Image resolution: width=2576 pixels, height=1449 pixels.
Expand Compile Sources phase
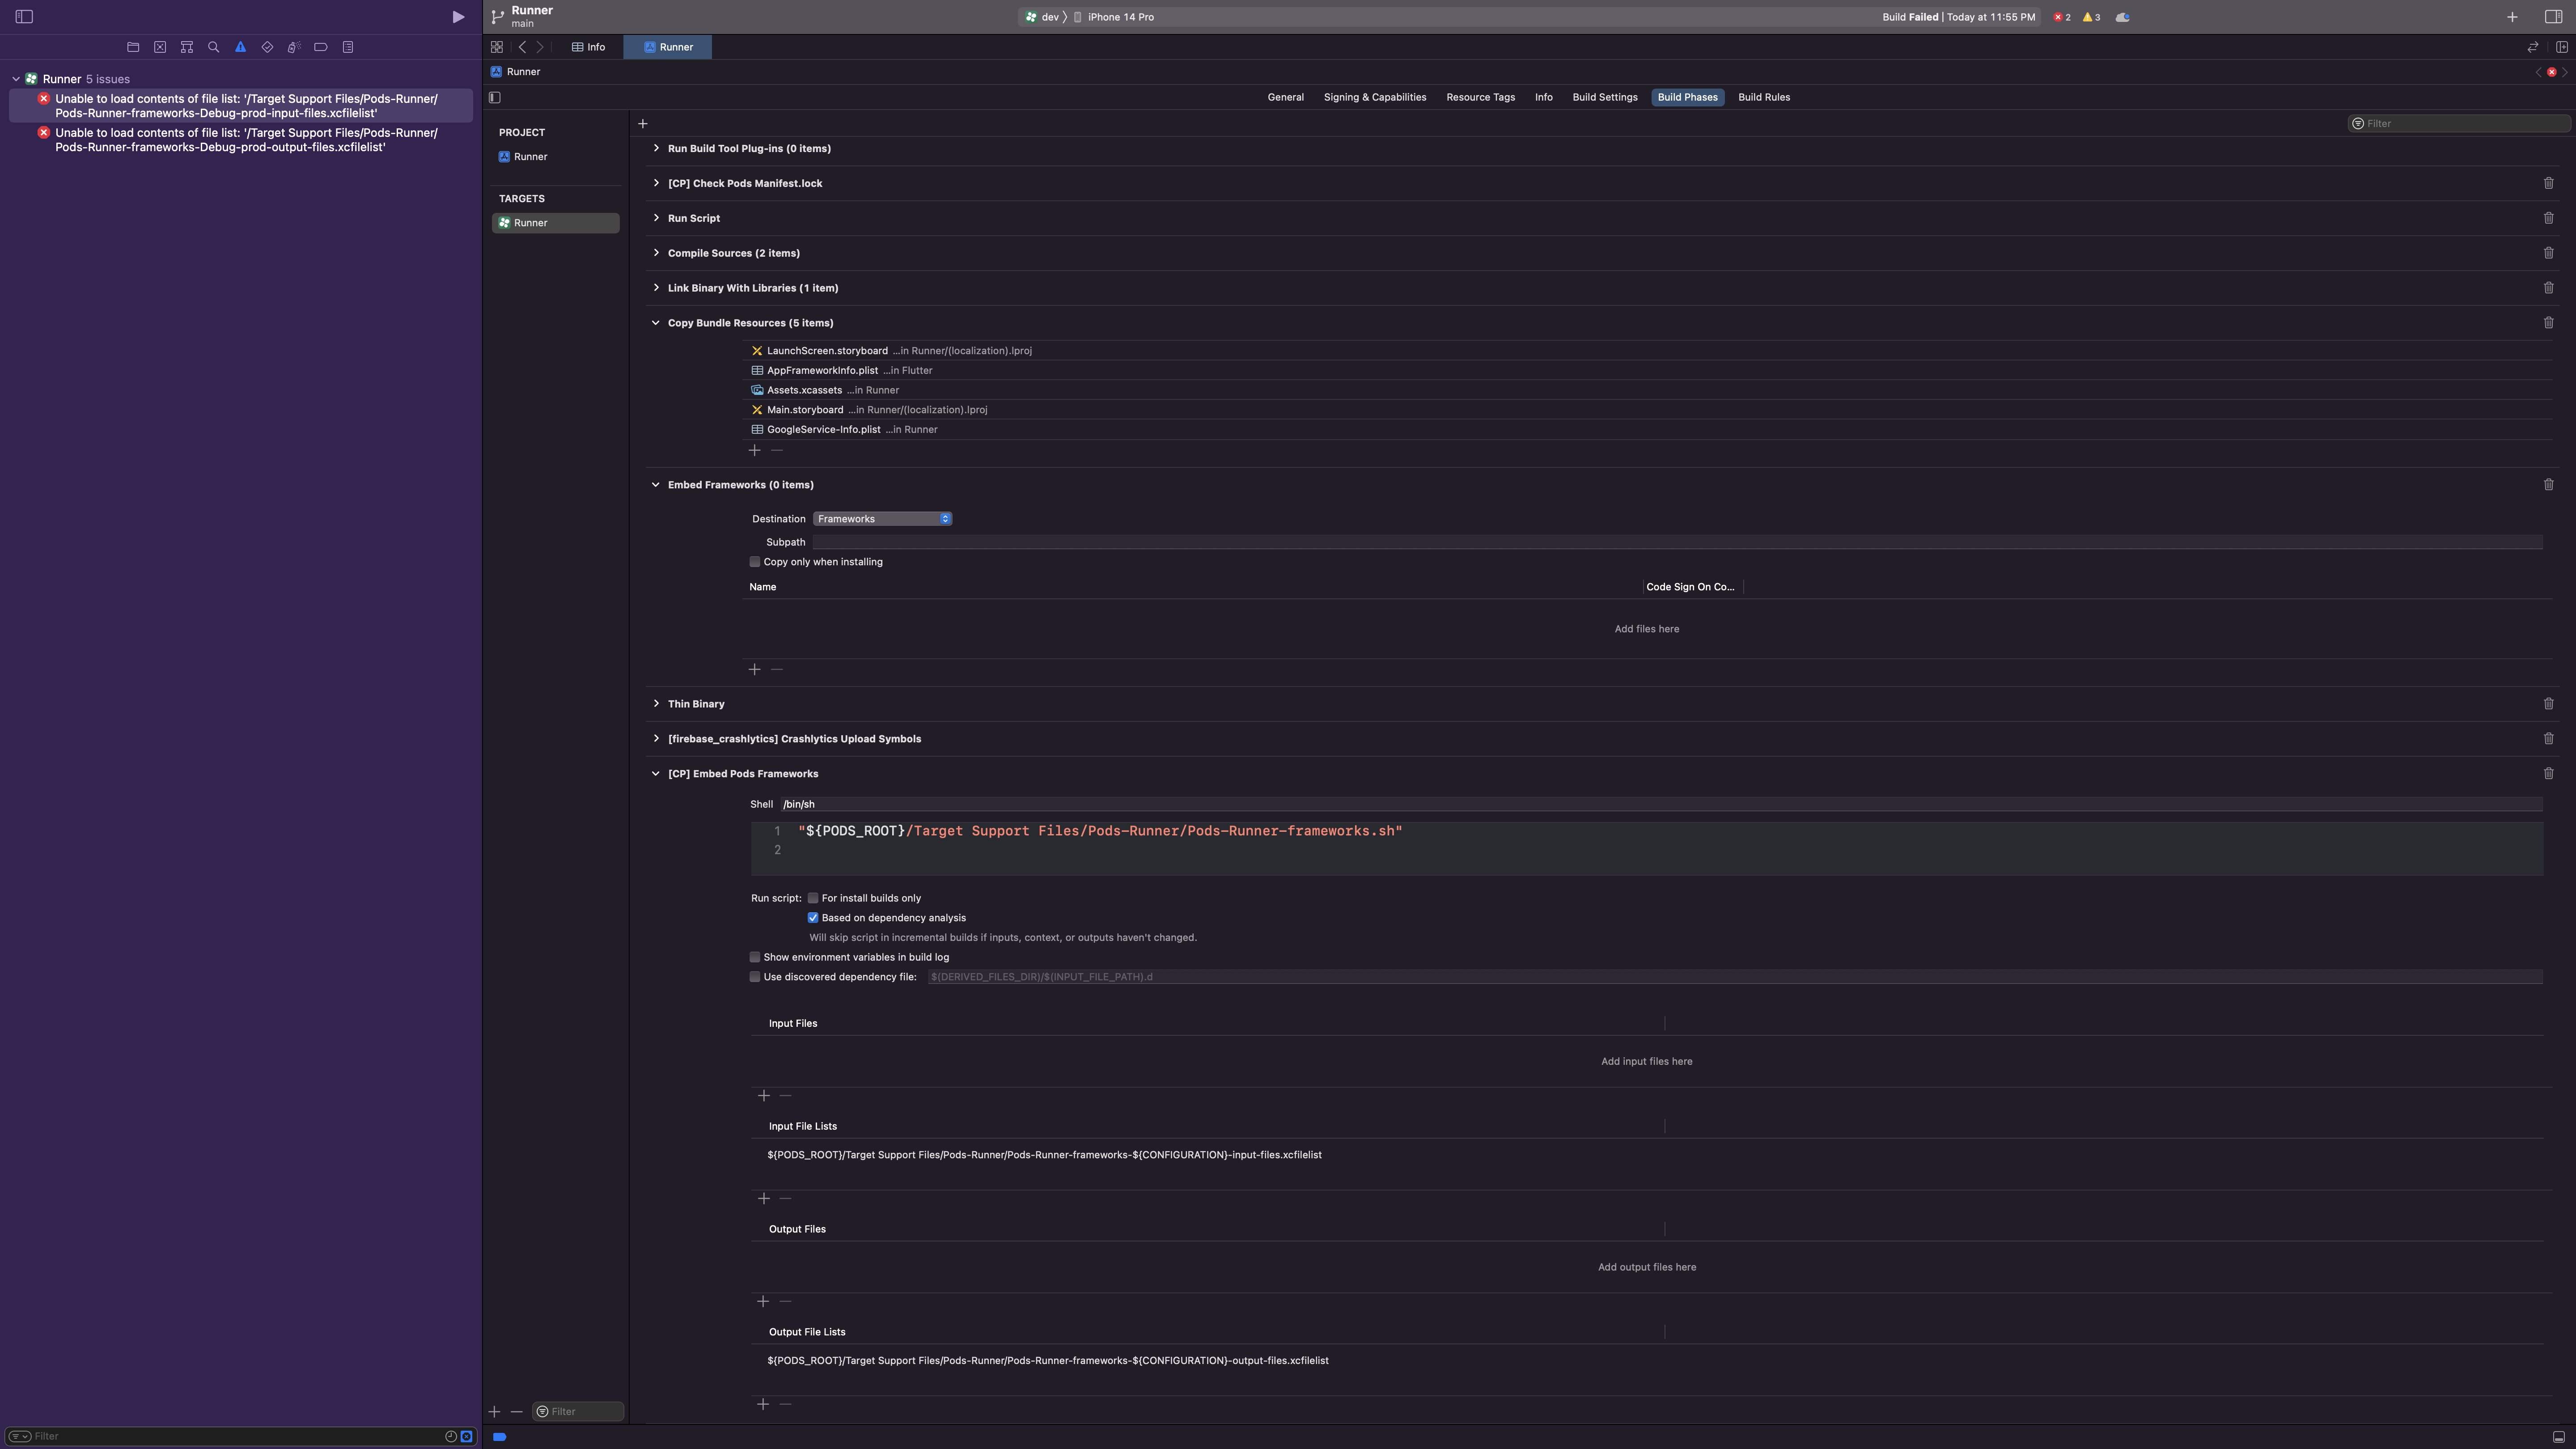[656, 253]
